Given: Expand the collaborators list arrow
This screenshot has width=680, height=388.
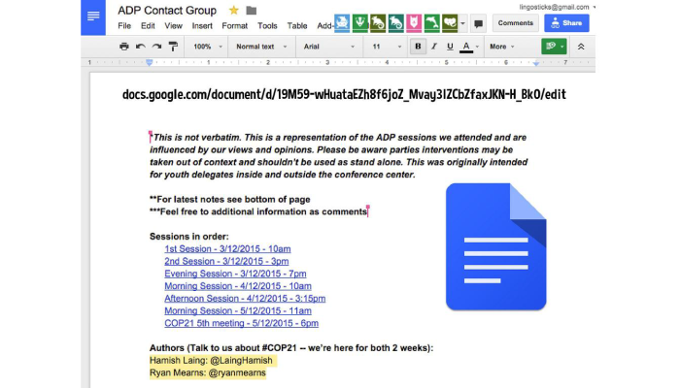Looking at the screenshot, I should coord(462,23).
